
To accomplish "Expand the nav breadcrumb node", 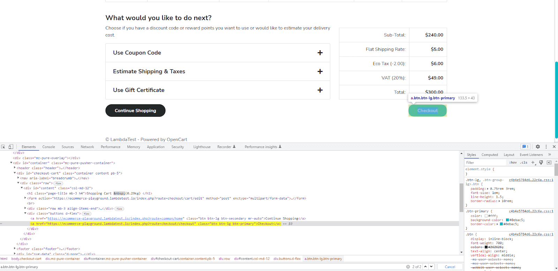I will tap(18, 178).
